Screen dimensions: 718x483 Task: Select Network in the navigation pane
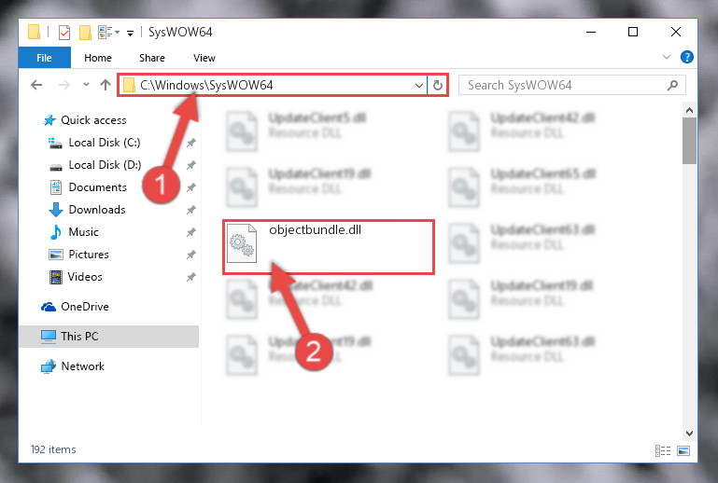(82, 366)
